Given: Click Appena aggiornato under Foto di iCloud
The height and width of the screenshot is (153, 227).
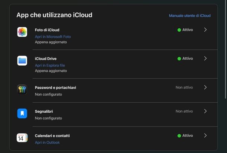Looking at the screenshot, I should point(51,42).
